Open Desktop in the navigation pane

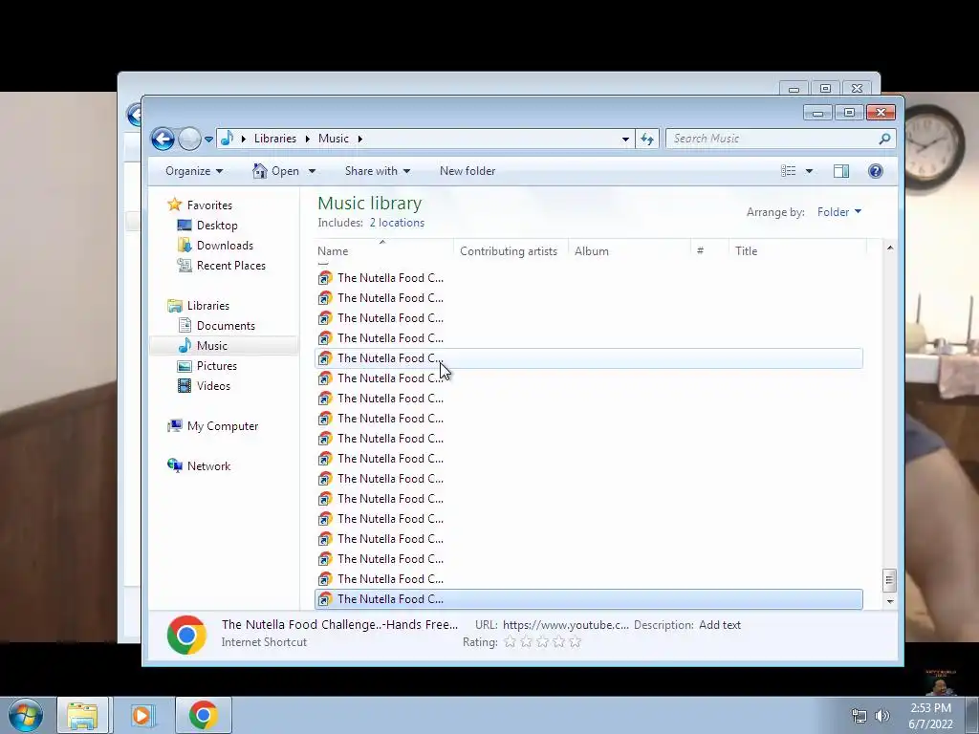tap(217, 226)
